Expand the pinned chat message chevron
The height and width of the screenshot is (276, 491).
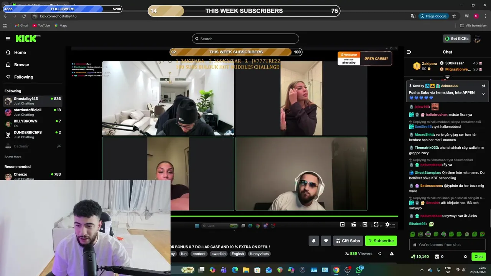[483, 94]
